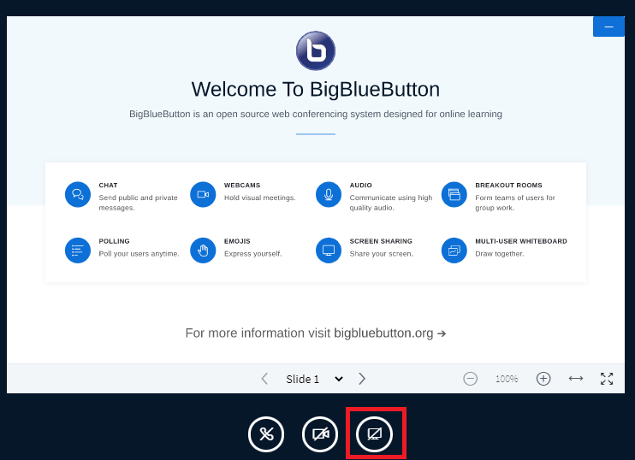Image resolution: width=635 pixels, height=460 pixels.
Task: Click the 'BREAKOUT ROOMS' label
Action: (x=508, y=186)
